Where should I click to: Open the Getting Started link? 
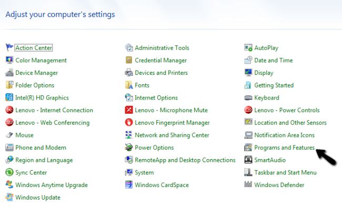pyautogui.click(x=274, y=85)
